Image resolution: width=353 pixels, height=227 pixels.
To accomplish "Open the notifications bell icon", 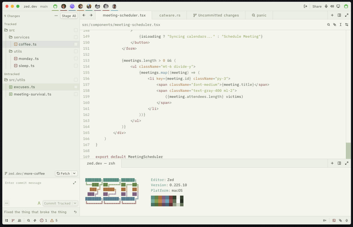I will click(x=347, y=220).
